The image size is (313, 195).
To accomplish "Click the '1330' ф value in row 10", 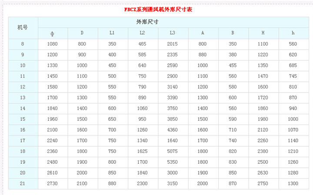I will [x=52, y=66].
